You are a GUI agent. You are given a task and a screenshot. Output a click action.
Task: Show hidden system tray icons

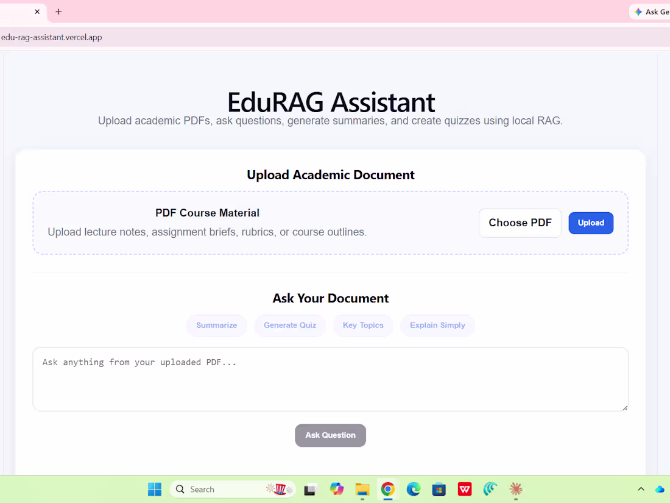(641, 489)
